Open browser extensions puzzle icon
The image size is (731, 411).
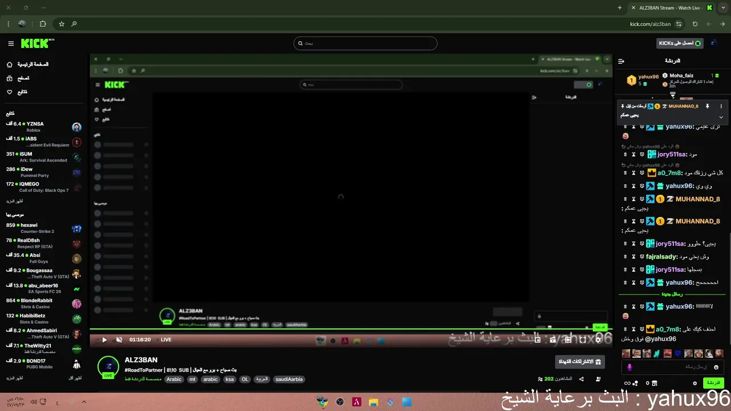point(43,24)
